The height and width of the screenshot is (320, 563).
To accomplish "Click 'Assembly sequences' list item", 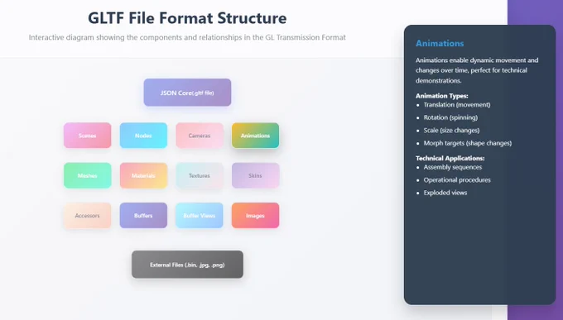I will click(x=452, y=167).
